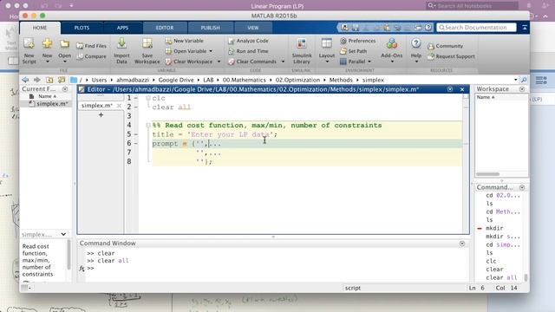The height and width of the screenshot is (312, 555).
Task: Click Compare files
Action: [x=91, y=56]
